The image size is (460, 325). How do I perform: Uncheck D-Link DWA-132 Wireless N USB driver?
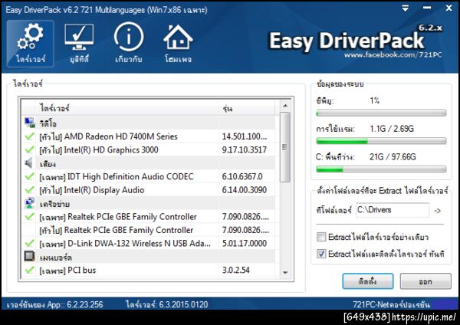click(x=29, y=244)
